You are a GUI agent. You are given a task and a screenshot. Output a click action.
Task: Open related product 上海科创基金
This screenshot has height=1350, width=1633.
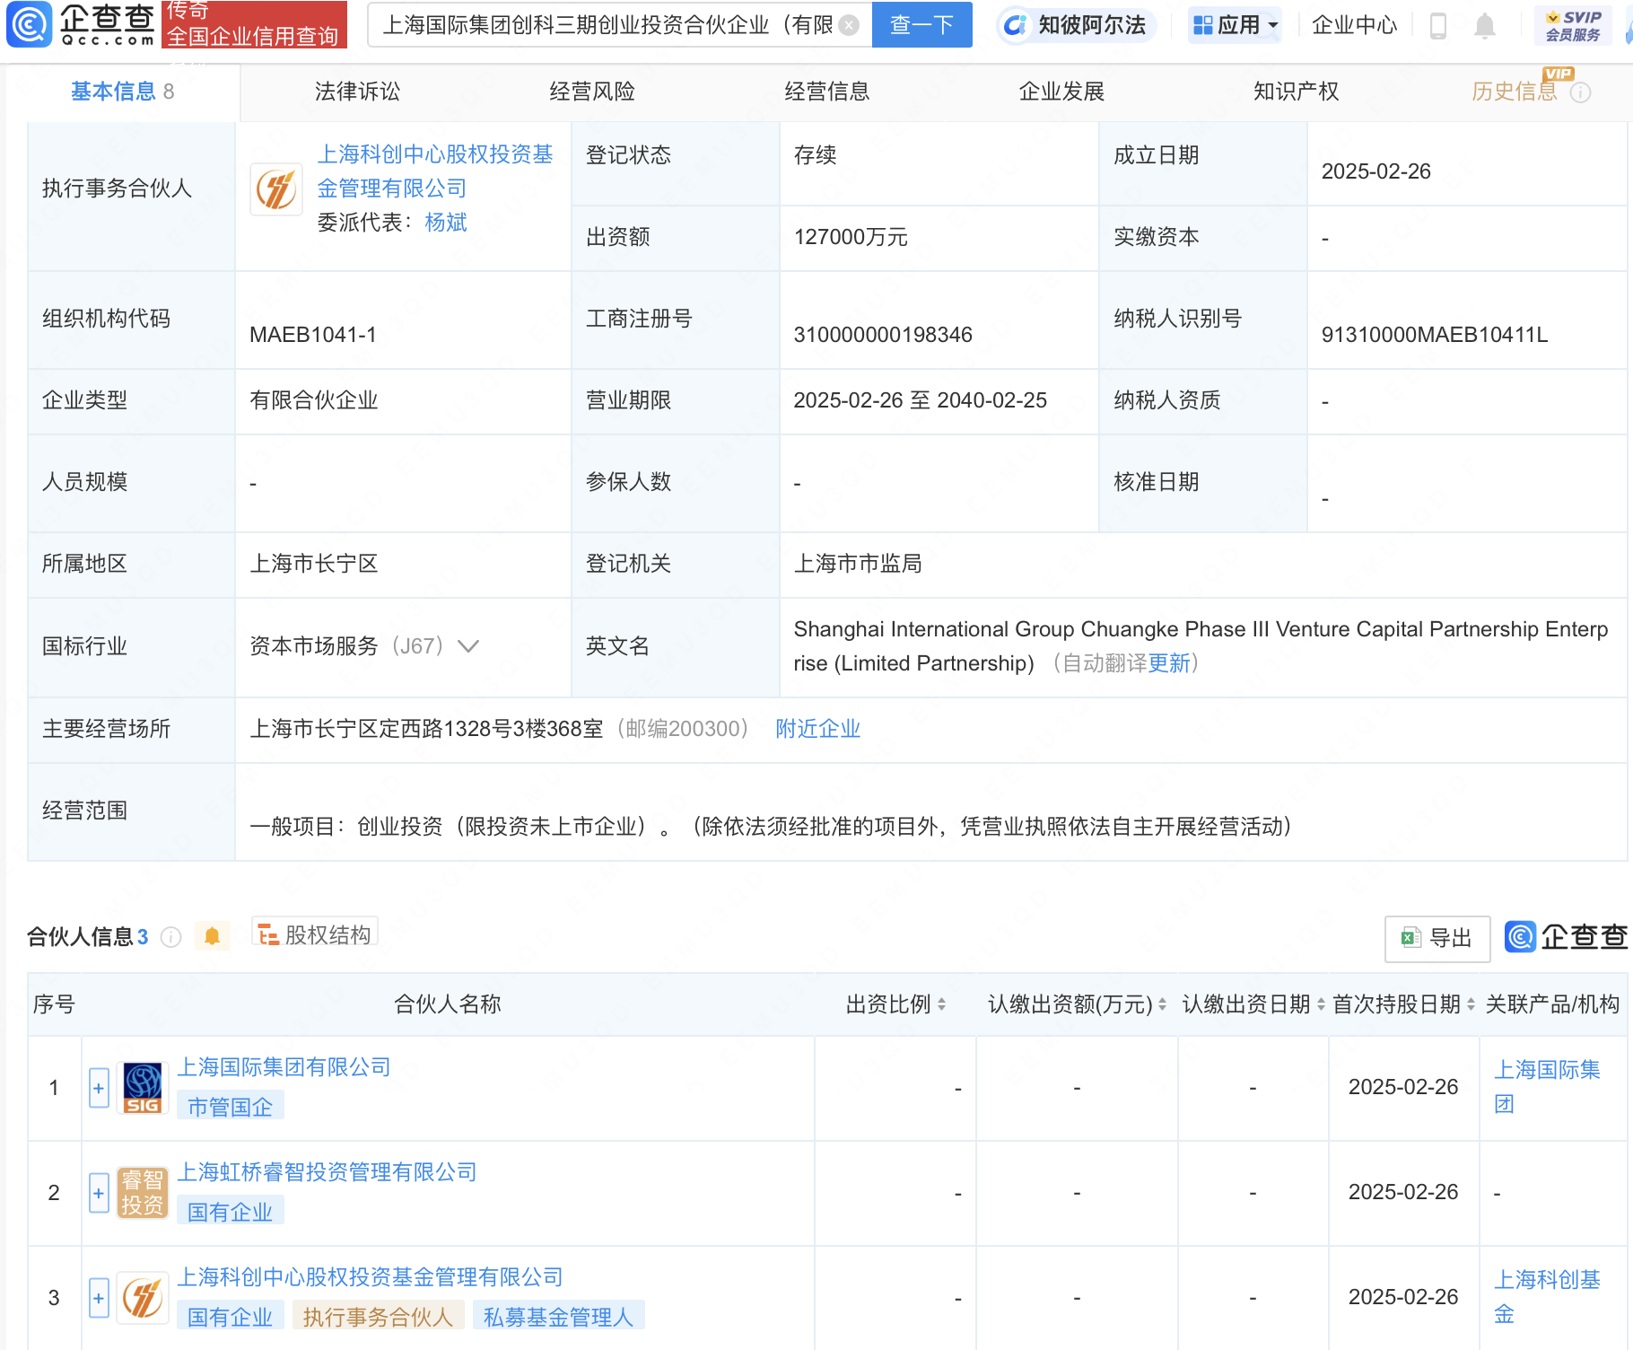pos(1547,1297)
